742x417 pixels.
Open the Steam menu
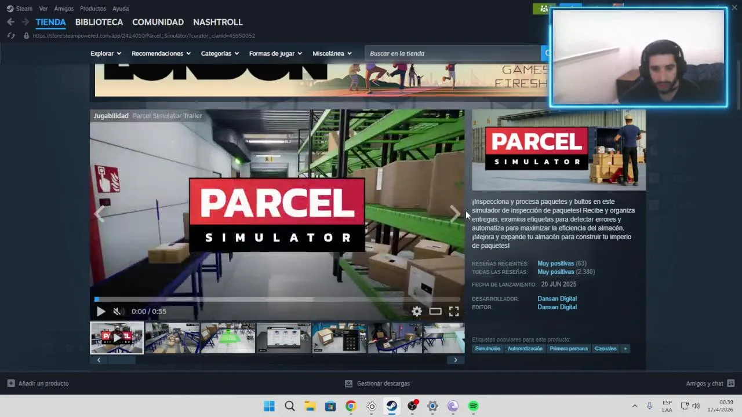19,9
